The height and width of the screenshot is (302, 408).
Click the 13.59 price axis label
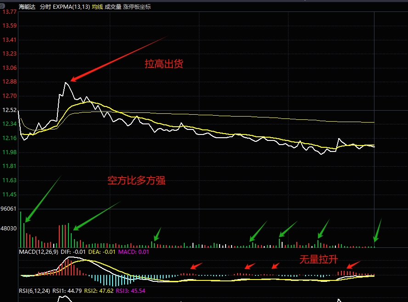click(9, 26)
